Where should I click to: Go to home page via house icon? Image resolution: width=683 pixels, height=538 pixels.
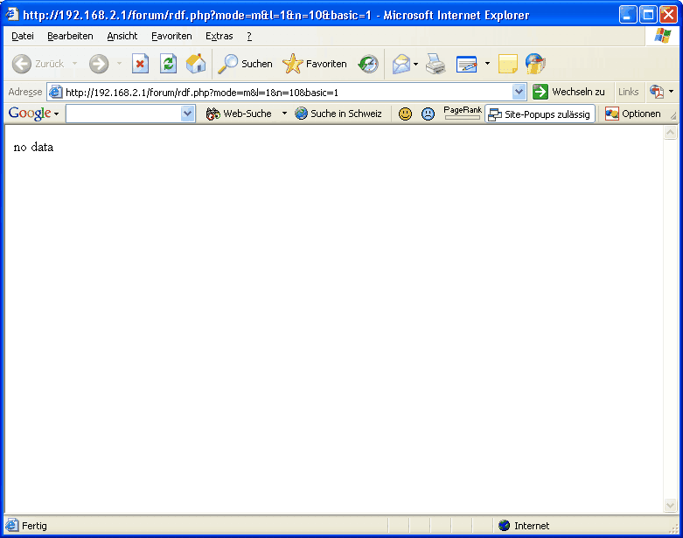pyautogui.click(x=196, y=64)
